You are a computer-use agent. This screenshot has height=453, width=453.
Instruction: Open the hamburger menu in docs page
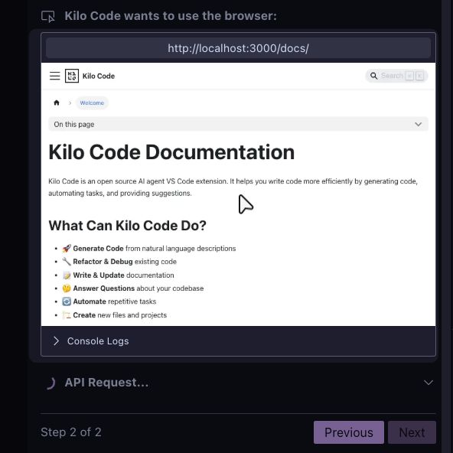click(54, 76)
